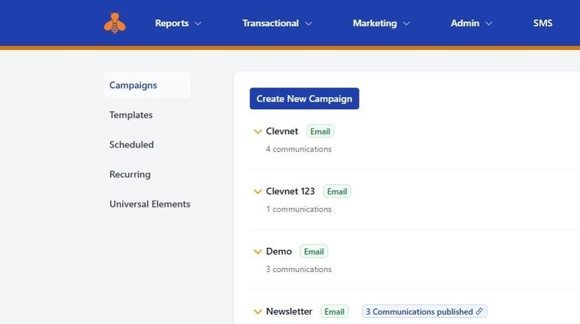
Task: Open the Recurring sidebar section
Action: click(x=130, y=174)
